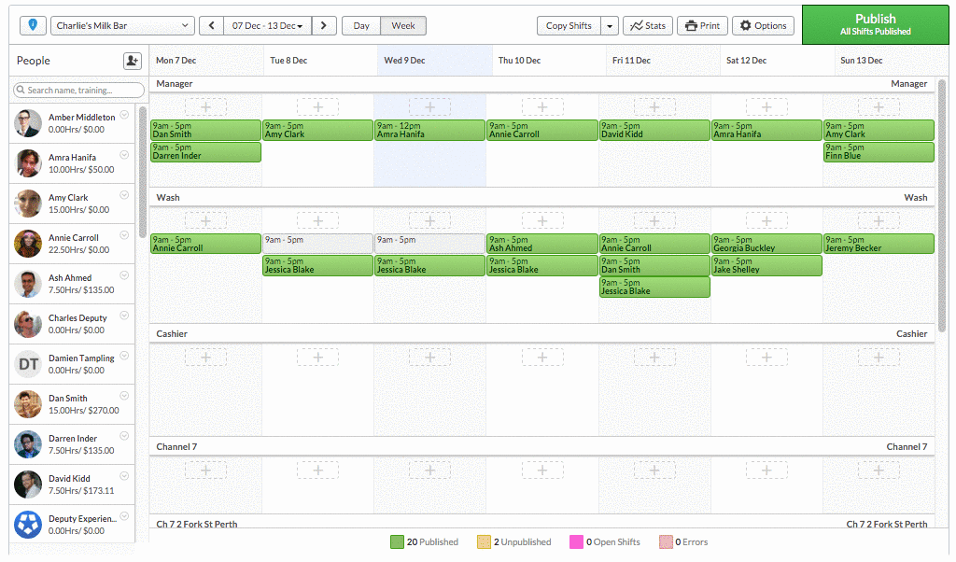Expand Copy Shifts dropdown arrow

[x=609, y=25]
